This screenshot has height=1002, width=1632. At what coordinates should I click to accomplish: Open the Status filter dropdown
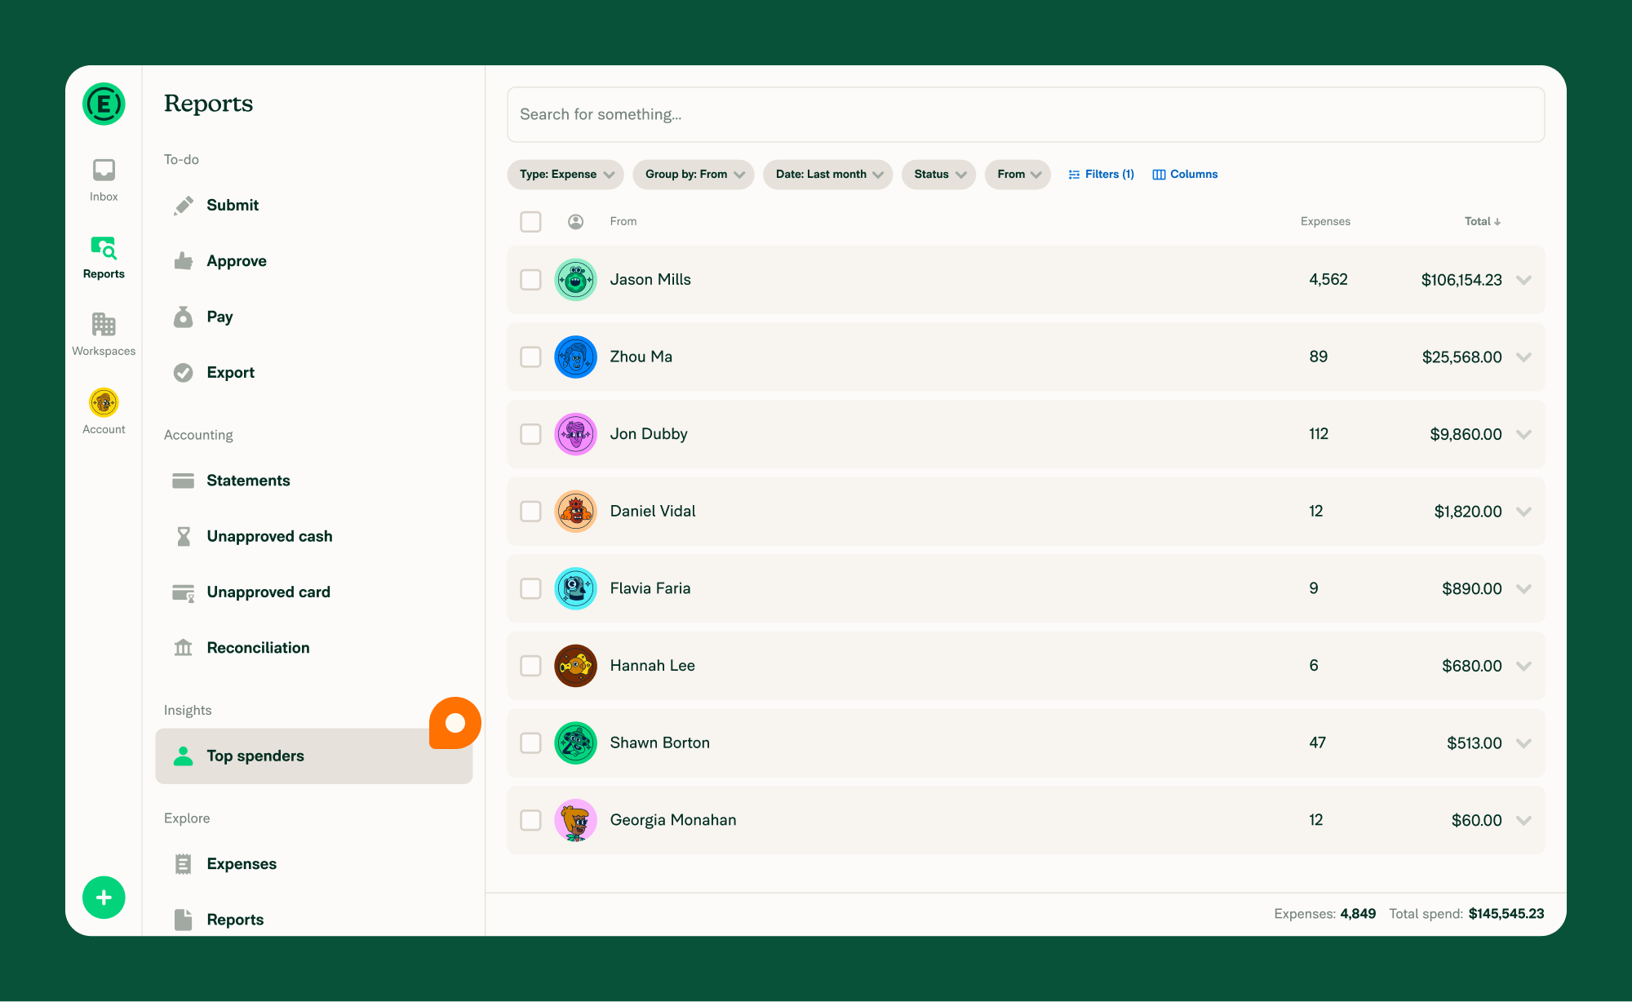(x=938, y=174)
